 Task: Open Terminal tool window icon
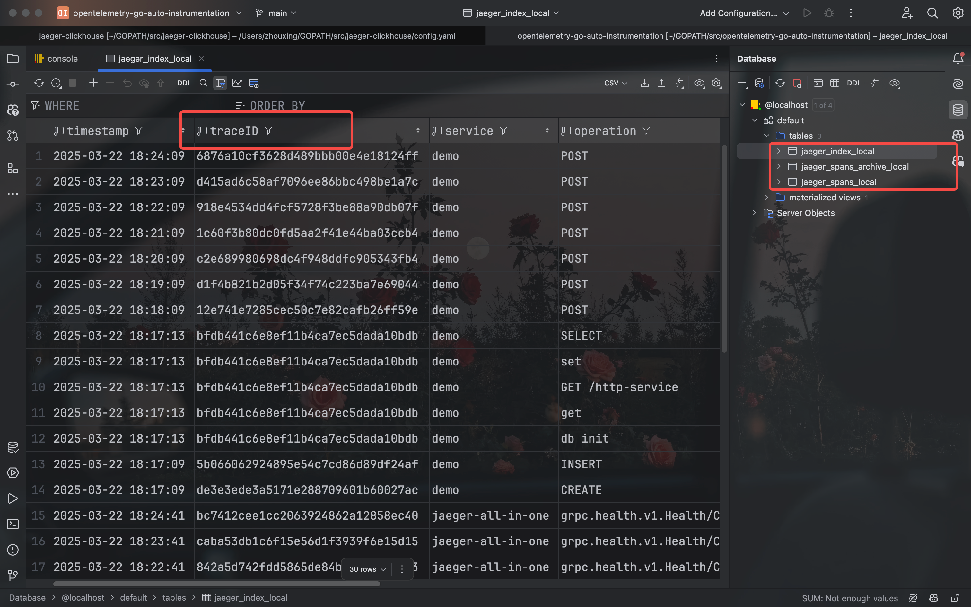pos(13,524)
